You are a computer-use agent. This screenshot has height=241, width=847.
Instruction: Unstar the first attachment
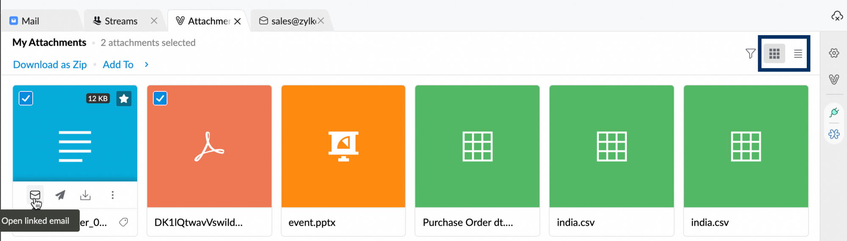coord(124,99)
